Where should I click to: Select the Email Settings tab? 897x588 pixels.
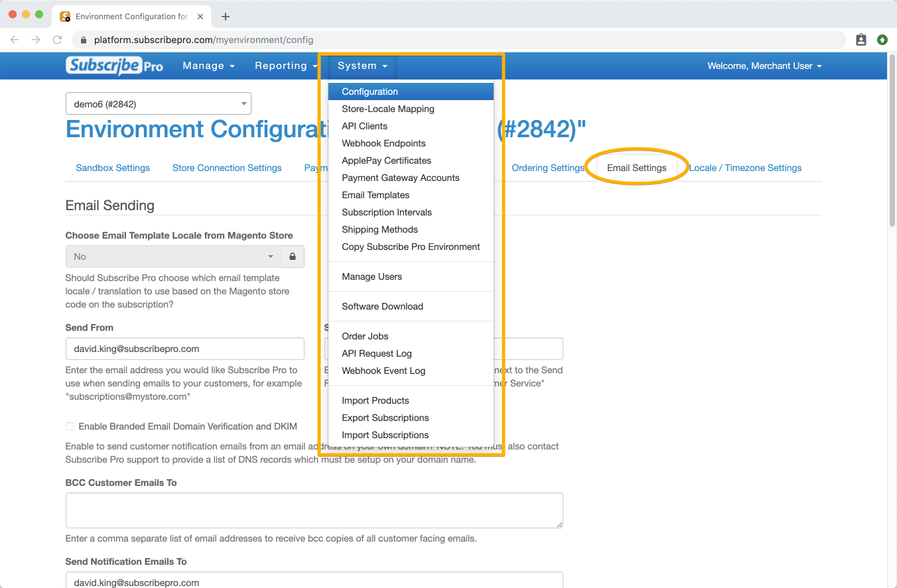[x=637, y=168]
